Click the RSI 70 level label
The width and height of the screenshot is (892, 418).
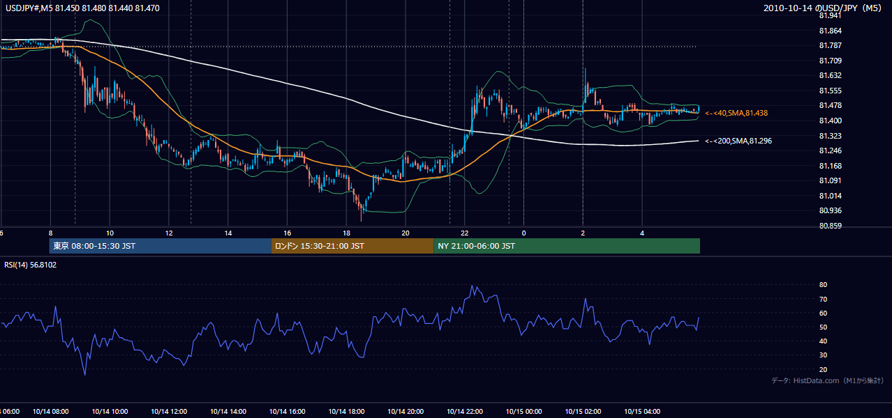point(823,299)
